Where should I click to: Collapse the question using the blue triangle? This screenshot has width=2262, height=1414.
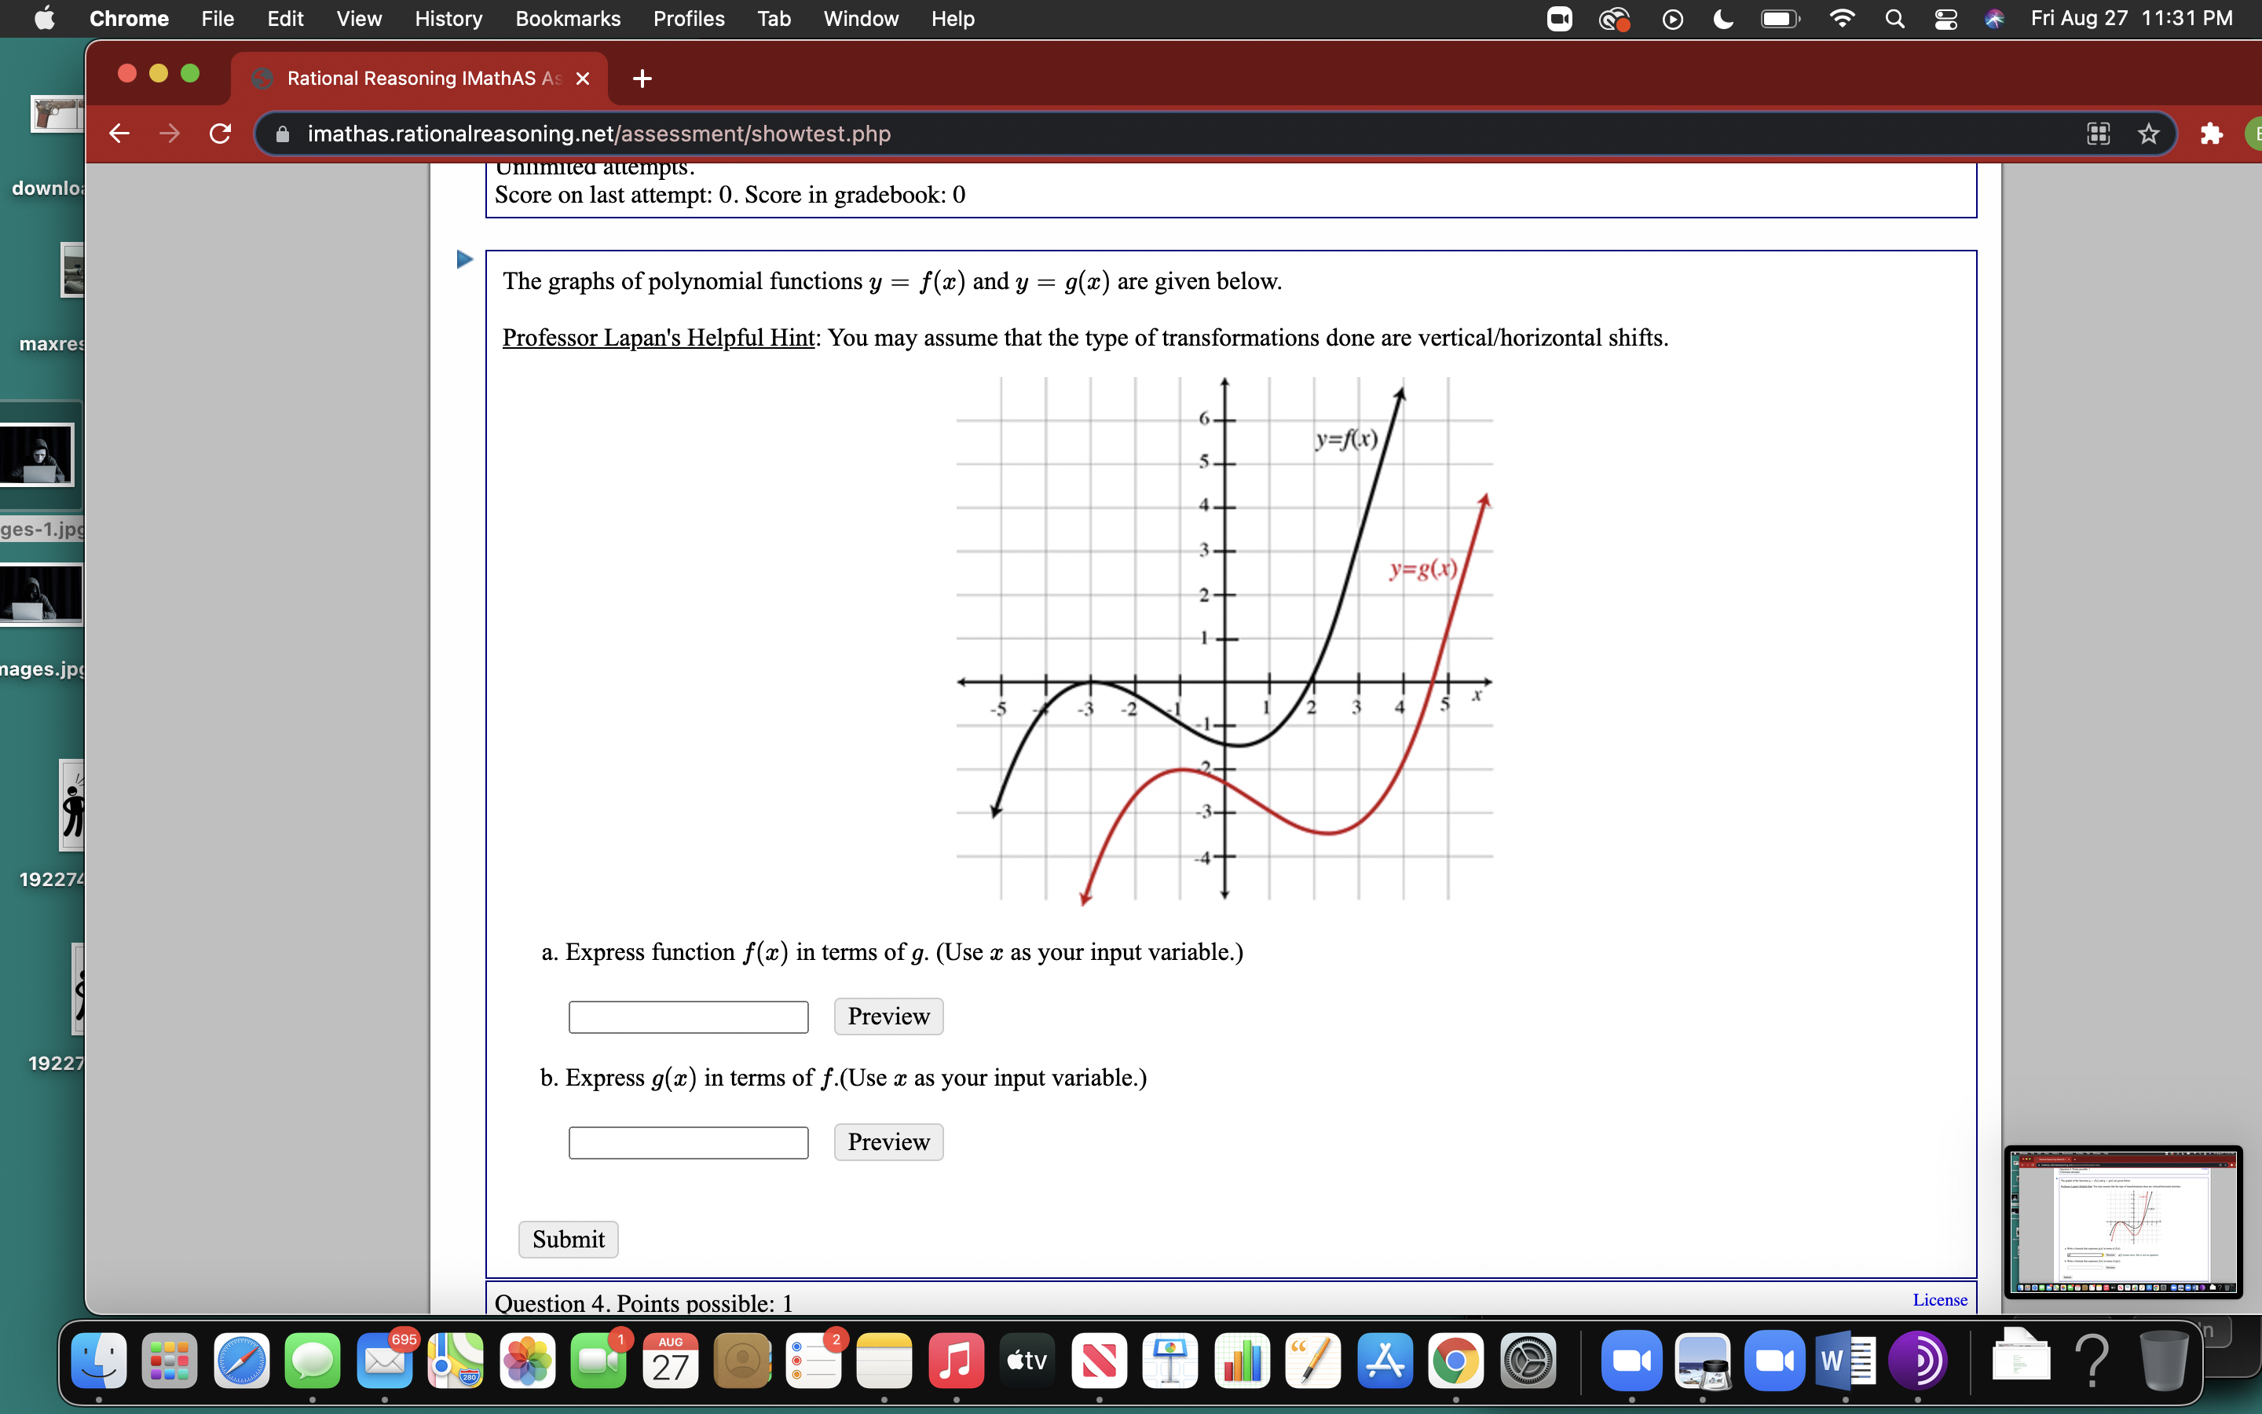[463, 260]
